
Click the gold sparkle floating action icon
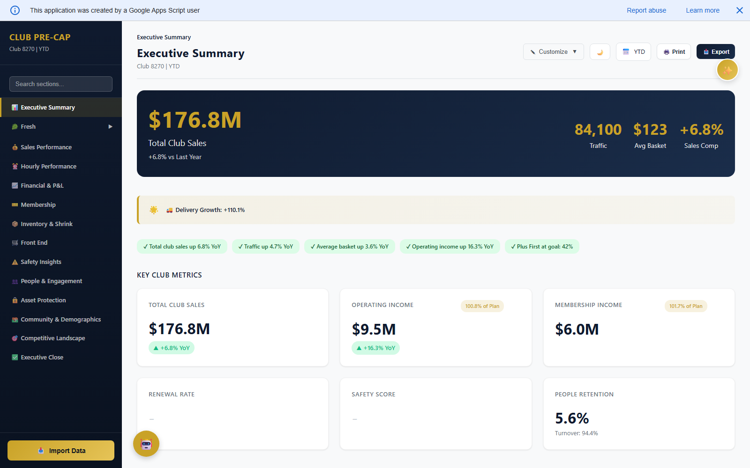(727, 70)
